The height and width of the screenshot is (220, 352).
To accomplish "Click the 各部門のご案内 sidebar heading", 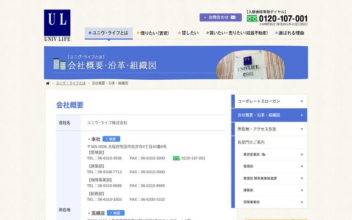I will 251,142.
